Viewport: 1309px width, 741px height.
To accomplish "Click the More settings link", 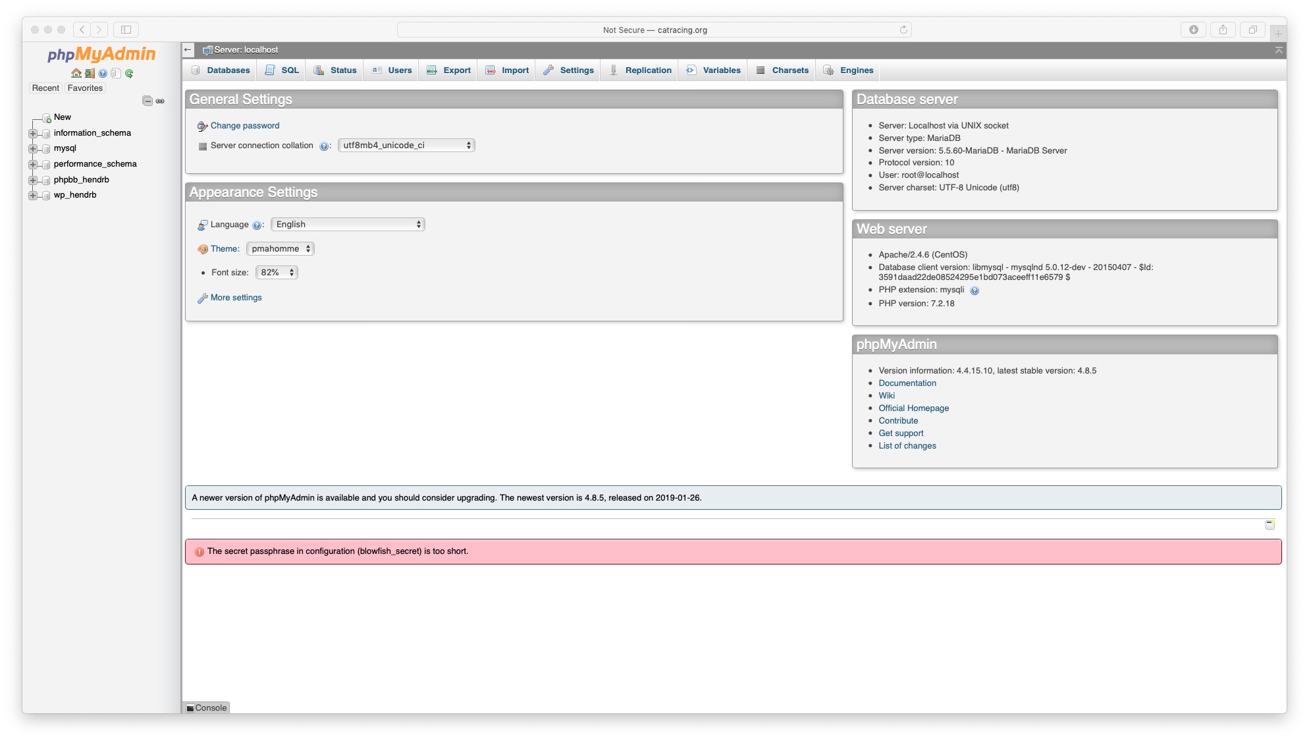I will [236, 298].
